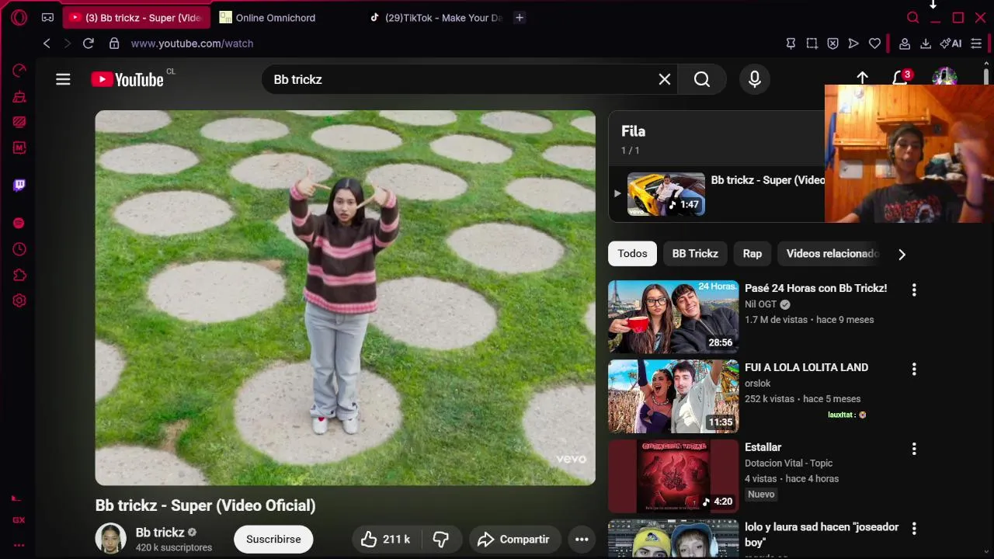Screen dimensions: 994x559
Task: Show more chips with right chevron
Action: pyautogui.click(x=902, y=254)
